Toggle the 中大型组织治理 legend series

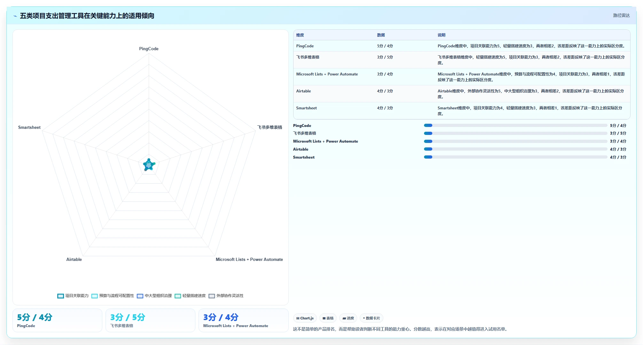(154, 296)
